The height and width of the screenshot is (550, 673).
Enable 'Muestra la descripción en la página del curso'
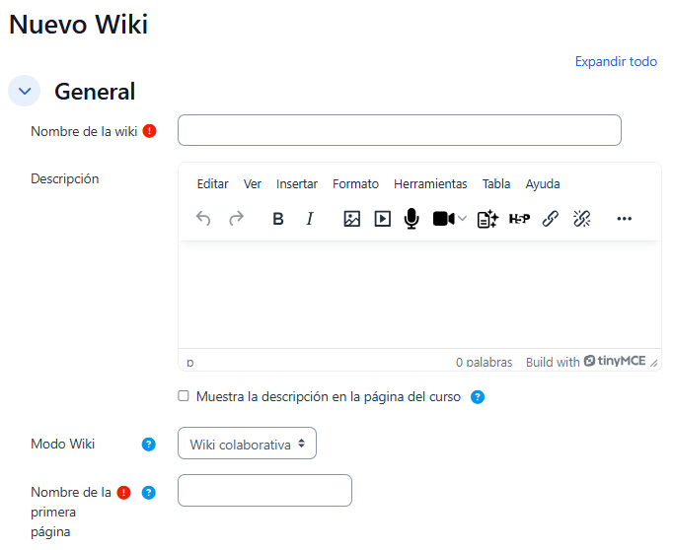coord(183,396)
